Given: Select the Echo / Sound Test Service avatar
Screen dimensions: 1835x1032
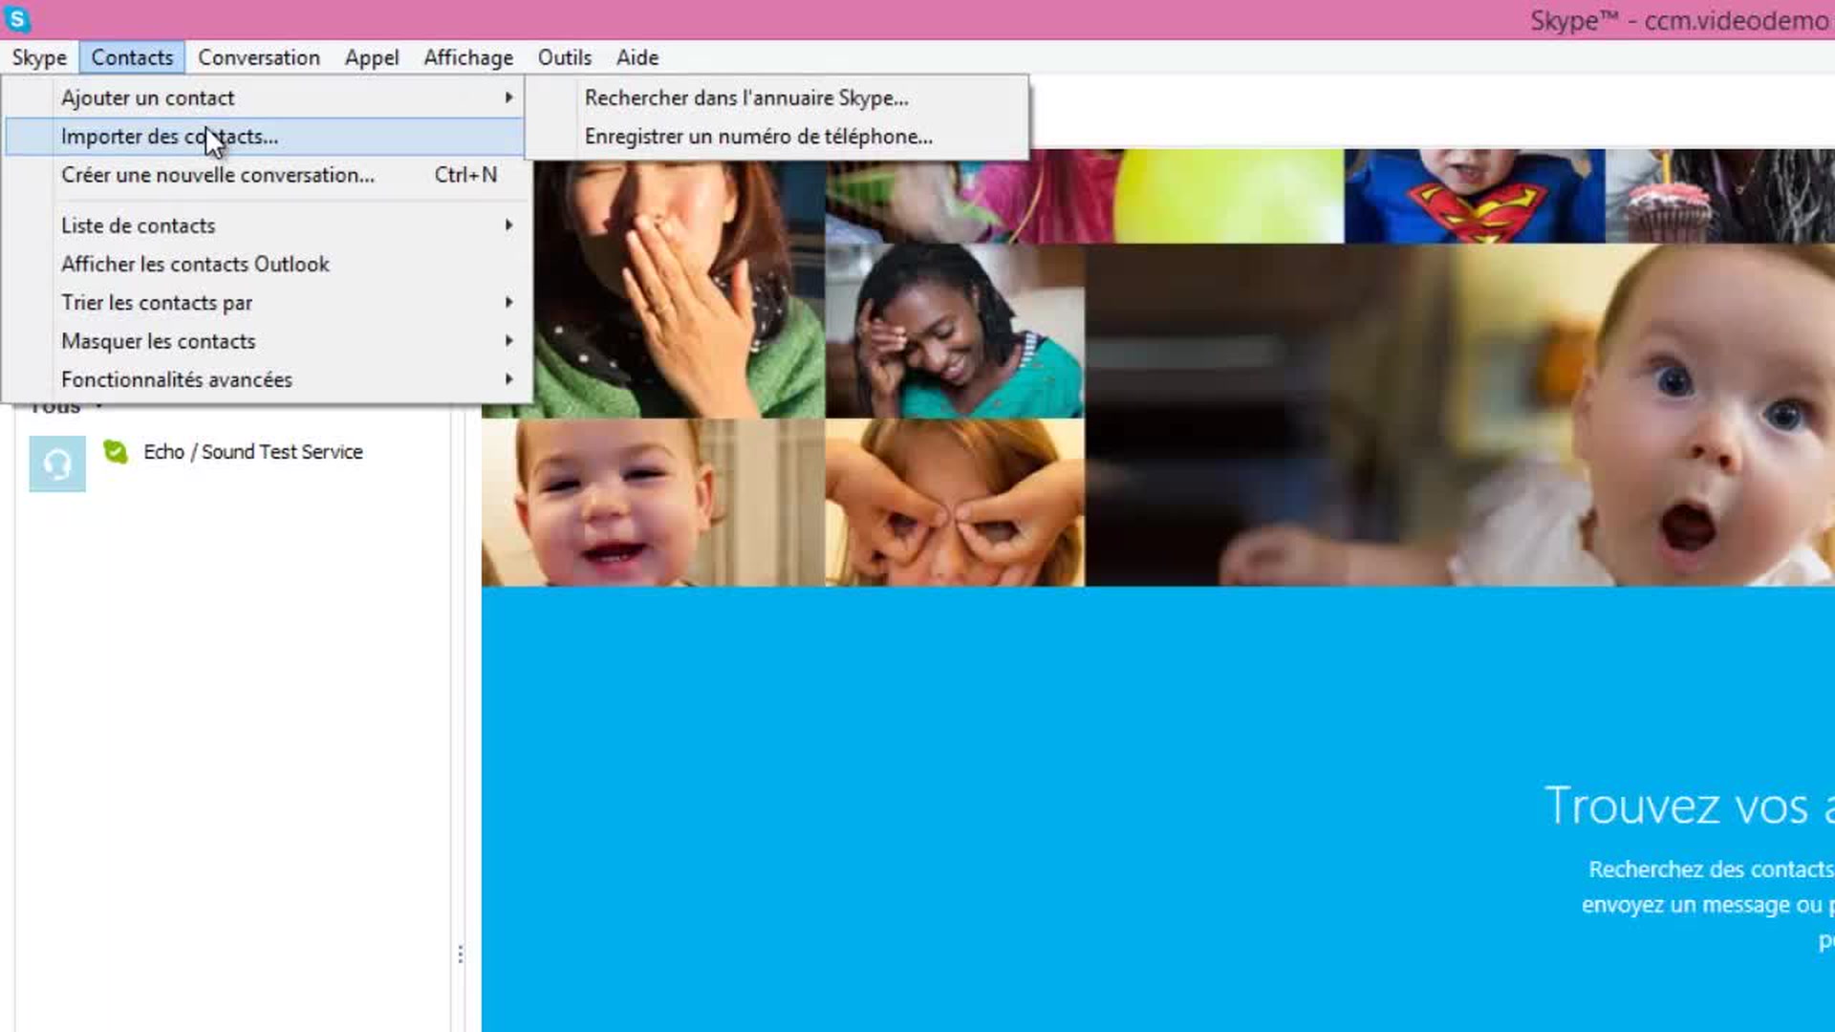Looking at the screenshot, I should [56, 463].
